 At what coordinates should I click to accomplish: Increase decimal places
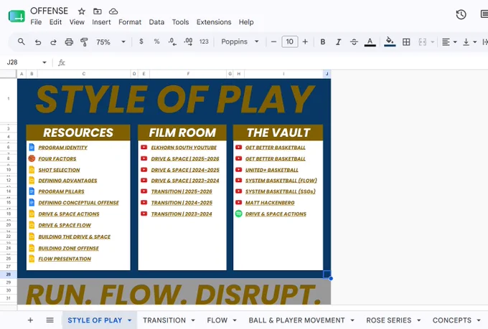click(188, 42)
